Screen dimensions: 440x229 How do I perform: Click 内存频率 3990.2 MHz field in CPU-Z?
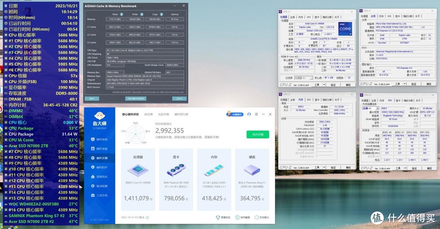pos(325,122)
